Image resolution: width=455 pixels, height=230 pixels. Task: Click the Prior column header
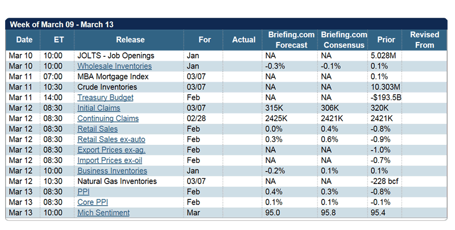[x=386, y=40]
